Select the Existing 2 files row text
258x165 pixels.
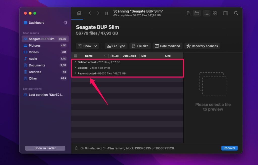(x=94, y=68)
